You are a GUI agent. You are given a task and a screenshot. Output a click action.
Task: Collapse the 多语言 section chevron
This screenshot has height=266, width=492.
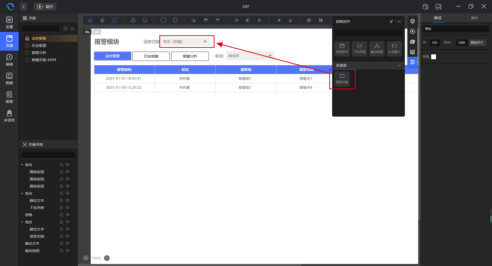point(399,65)
